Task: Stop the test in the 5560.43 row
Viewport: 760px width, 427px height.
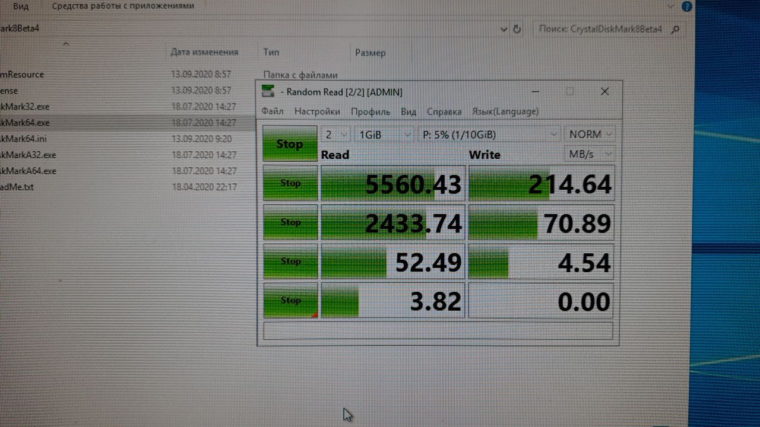Action: point(290,183)
